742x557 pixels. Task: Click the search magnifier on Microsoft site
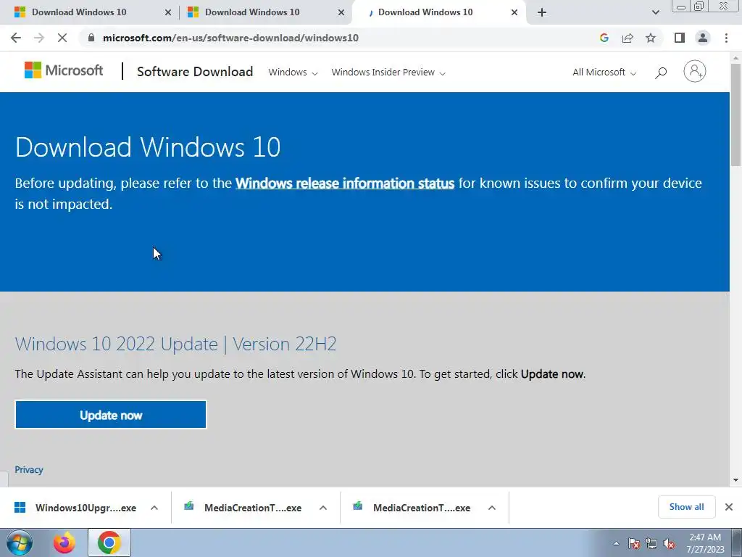coord(661,73)
